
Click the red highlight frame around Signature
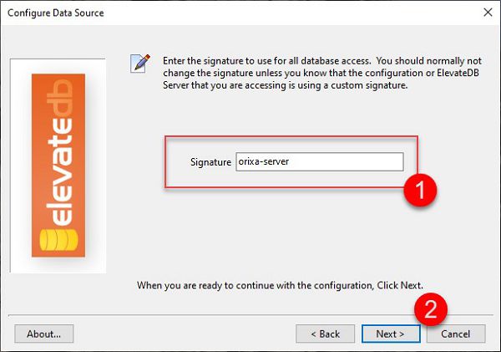point(291,136)
